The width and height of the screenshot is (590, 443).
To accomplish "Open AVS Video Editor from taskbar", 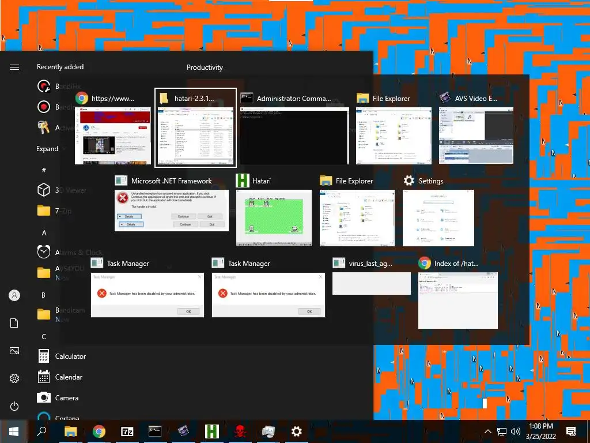I will 184,431.
